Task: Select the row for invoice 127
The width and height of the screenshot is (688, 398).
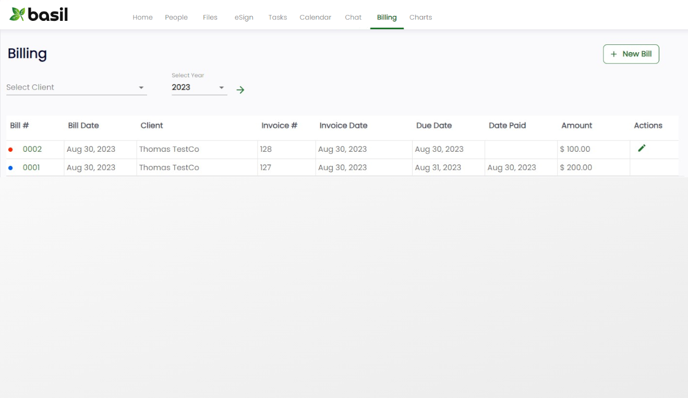Action: click(313, 167)
